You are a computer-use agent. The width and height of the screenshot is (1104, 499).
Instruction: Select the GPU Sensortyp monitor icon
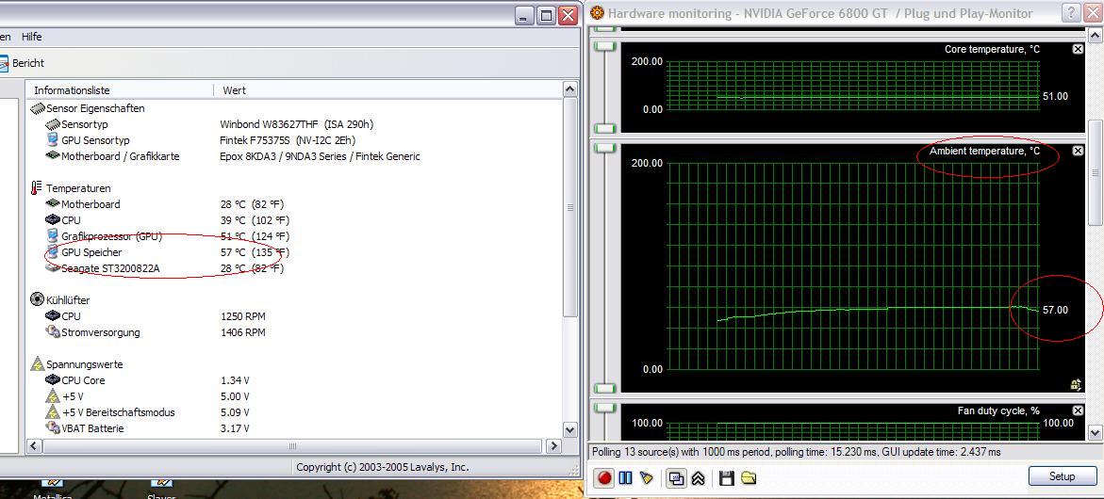(x=52, y=140)
